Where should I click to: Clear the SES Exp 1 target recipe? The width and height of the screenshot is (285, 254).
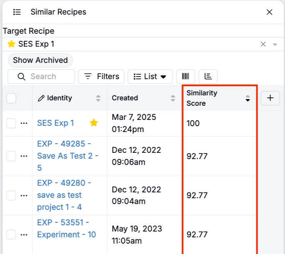(x=263, y=44)
